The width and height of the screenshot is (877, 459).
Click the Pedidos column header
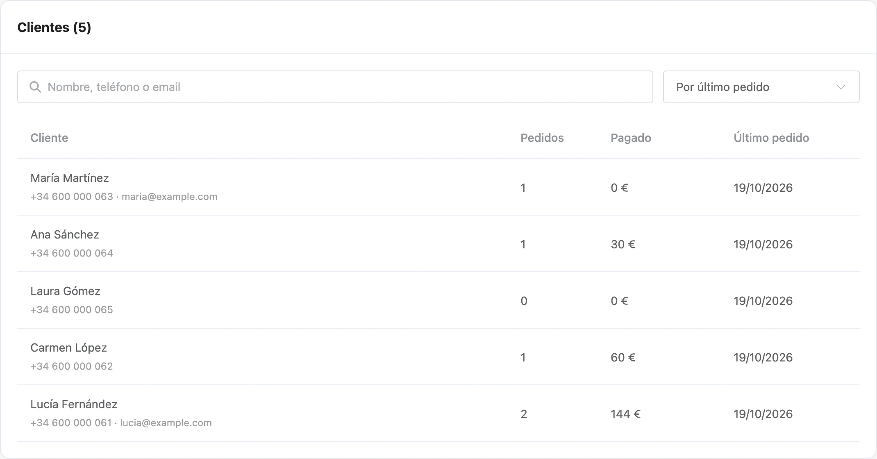tap(542, 138)
